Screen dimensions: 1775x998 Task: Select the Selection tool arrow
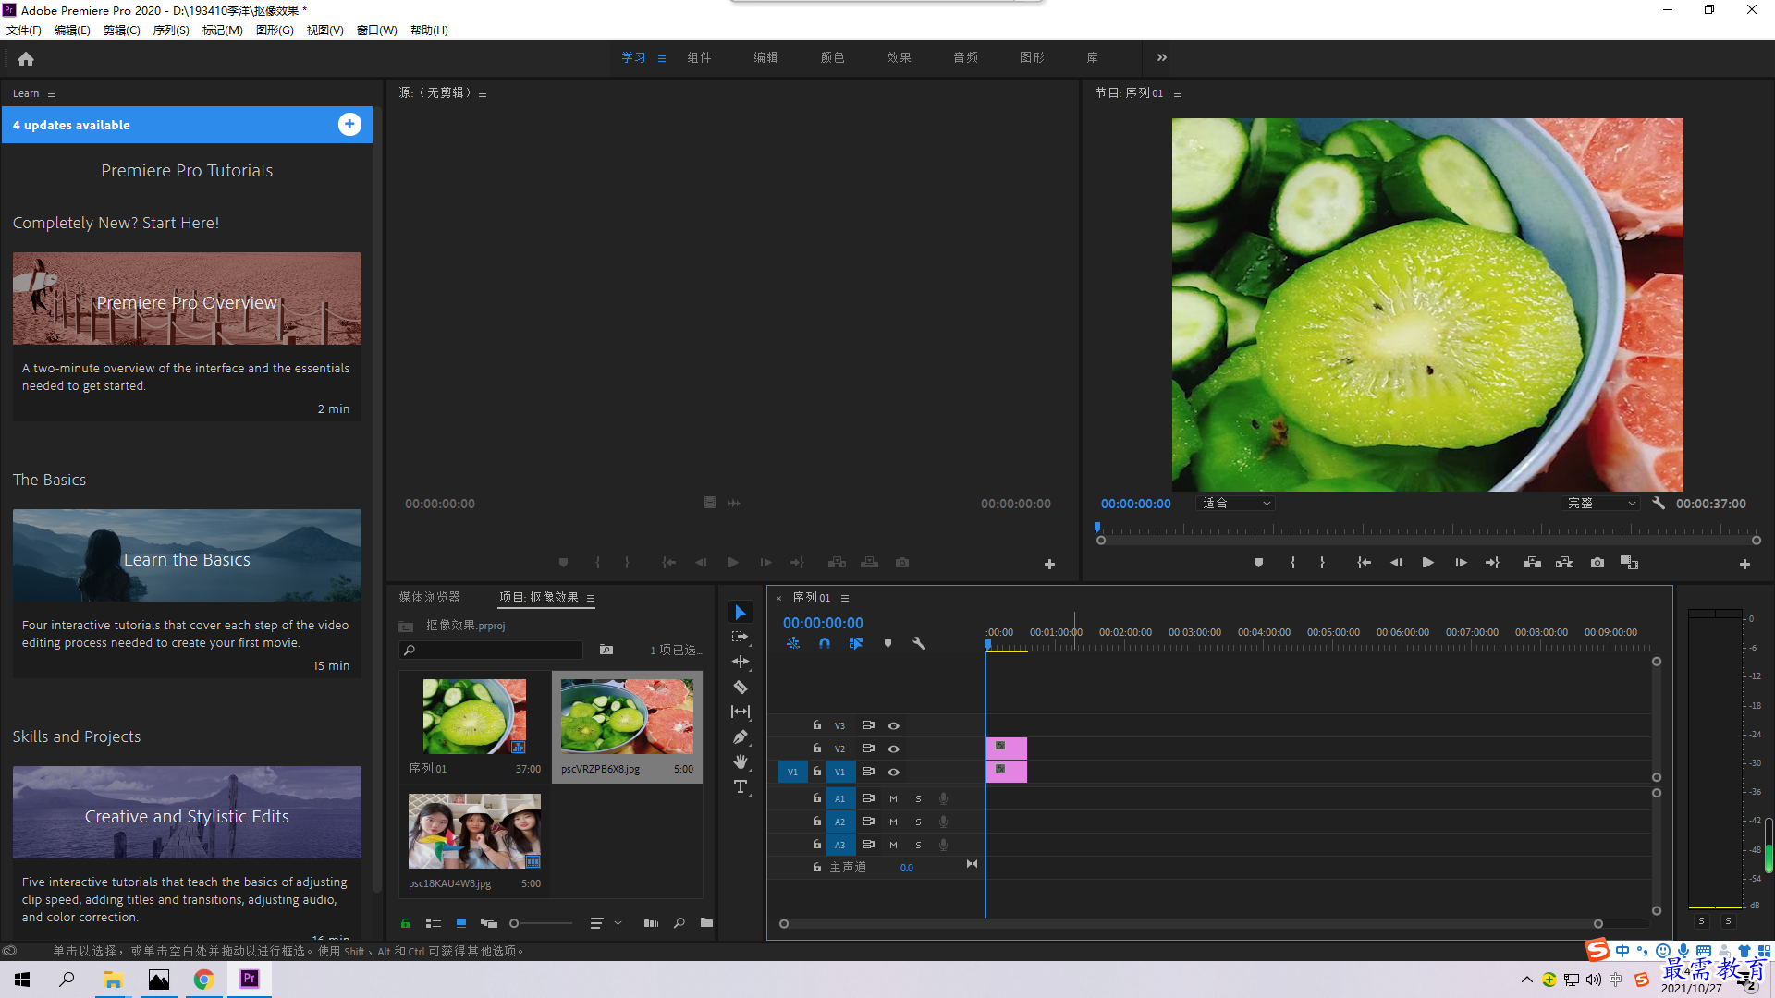pos(741,612)
